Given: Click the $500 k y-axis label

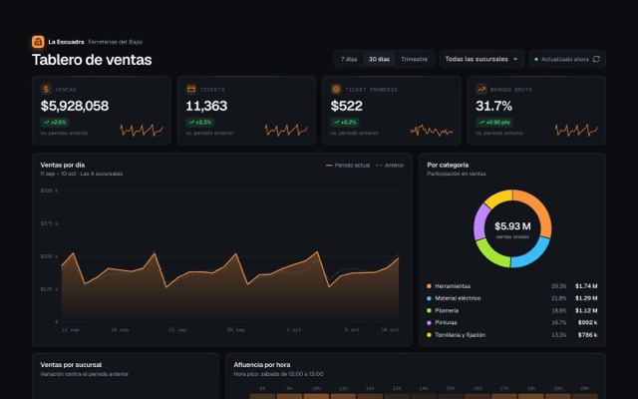Looking at the screenshot, I should click(49, 191).
